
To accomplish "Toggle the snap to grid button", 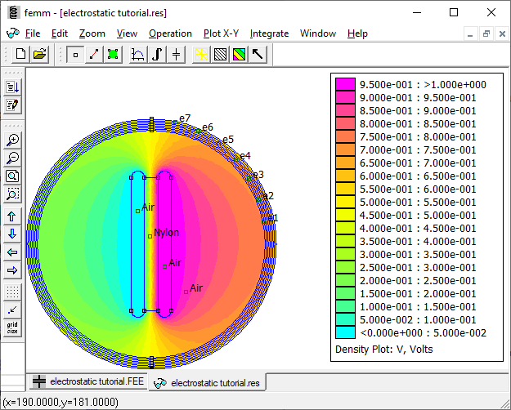I will tap(13, 310).
